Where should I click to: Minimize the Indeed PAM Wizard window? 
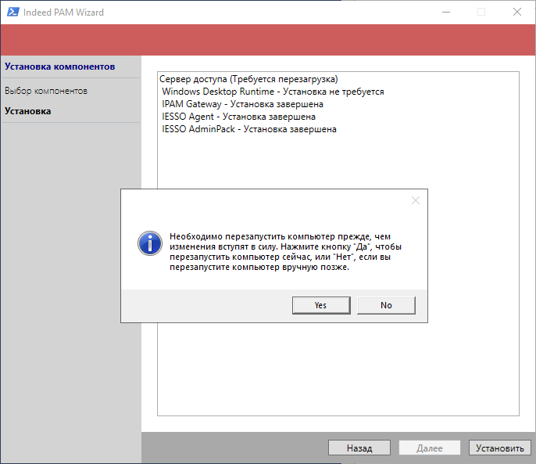click(x=445, y=13)
